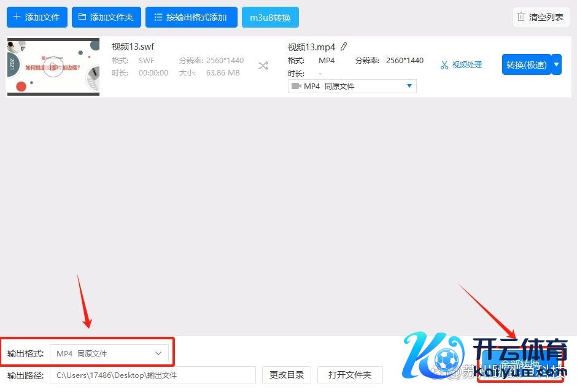Screen dimensions: 577x392
Task: Click the 视频处理 text link
Action: (x=467, y=65)
